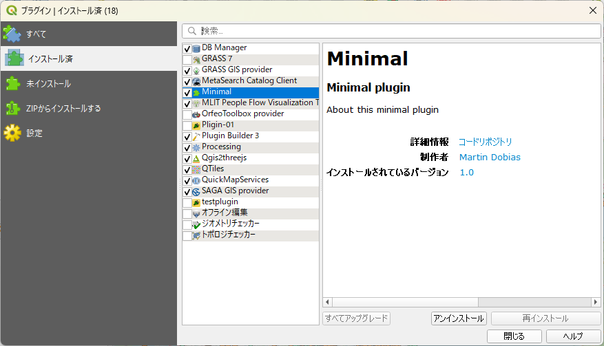Image resolution: width=604 pixels, height=346 pixels.
Task: Click the Plugin Builder 3 icon
Action: tap(196, 137)
